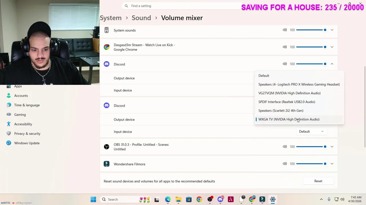Click the Find a setting search field
The width and height of the screenshot is (366, 205).
[x=183, y=6]
